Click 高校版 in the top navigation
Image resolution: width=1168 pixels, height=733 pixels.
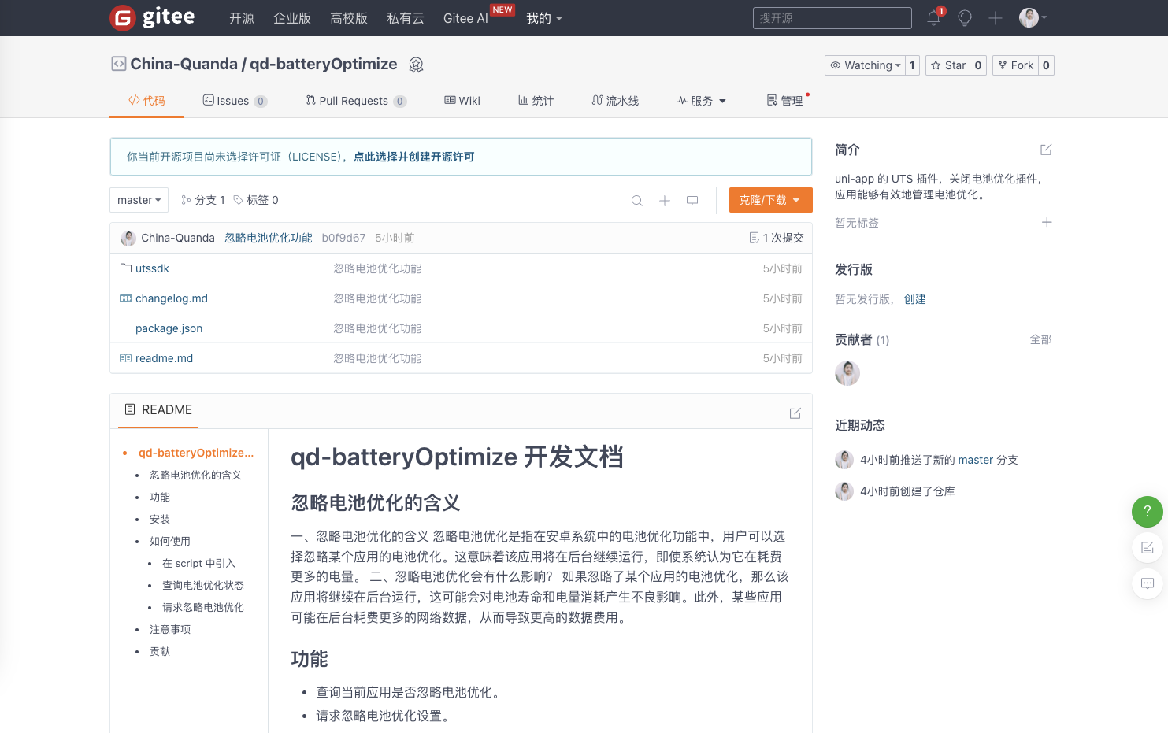(x=349, y=18)
